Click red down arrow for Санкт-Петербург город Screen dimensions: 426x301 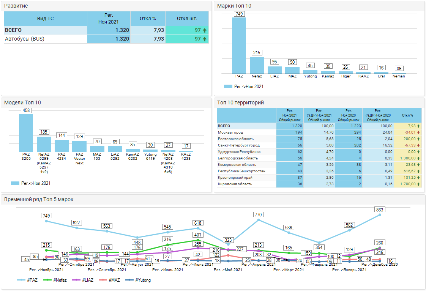coord(418,145)
